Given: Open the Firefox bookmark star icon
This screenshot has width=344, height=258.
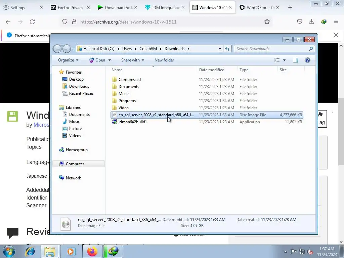Looking at the screenshot, I should [x=267, y=21].
